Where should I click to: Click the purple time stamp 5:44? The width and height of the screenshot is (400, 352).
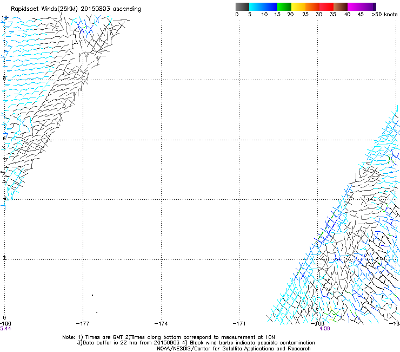click(5, 329)
